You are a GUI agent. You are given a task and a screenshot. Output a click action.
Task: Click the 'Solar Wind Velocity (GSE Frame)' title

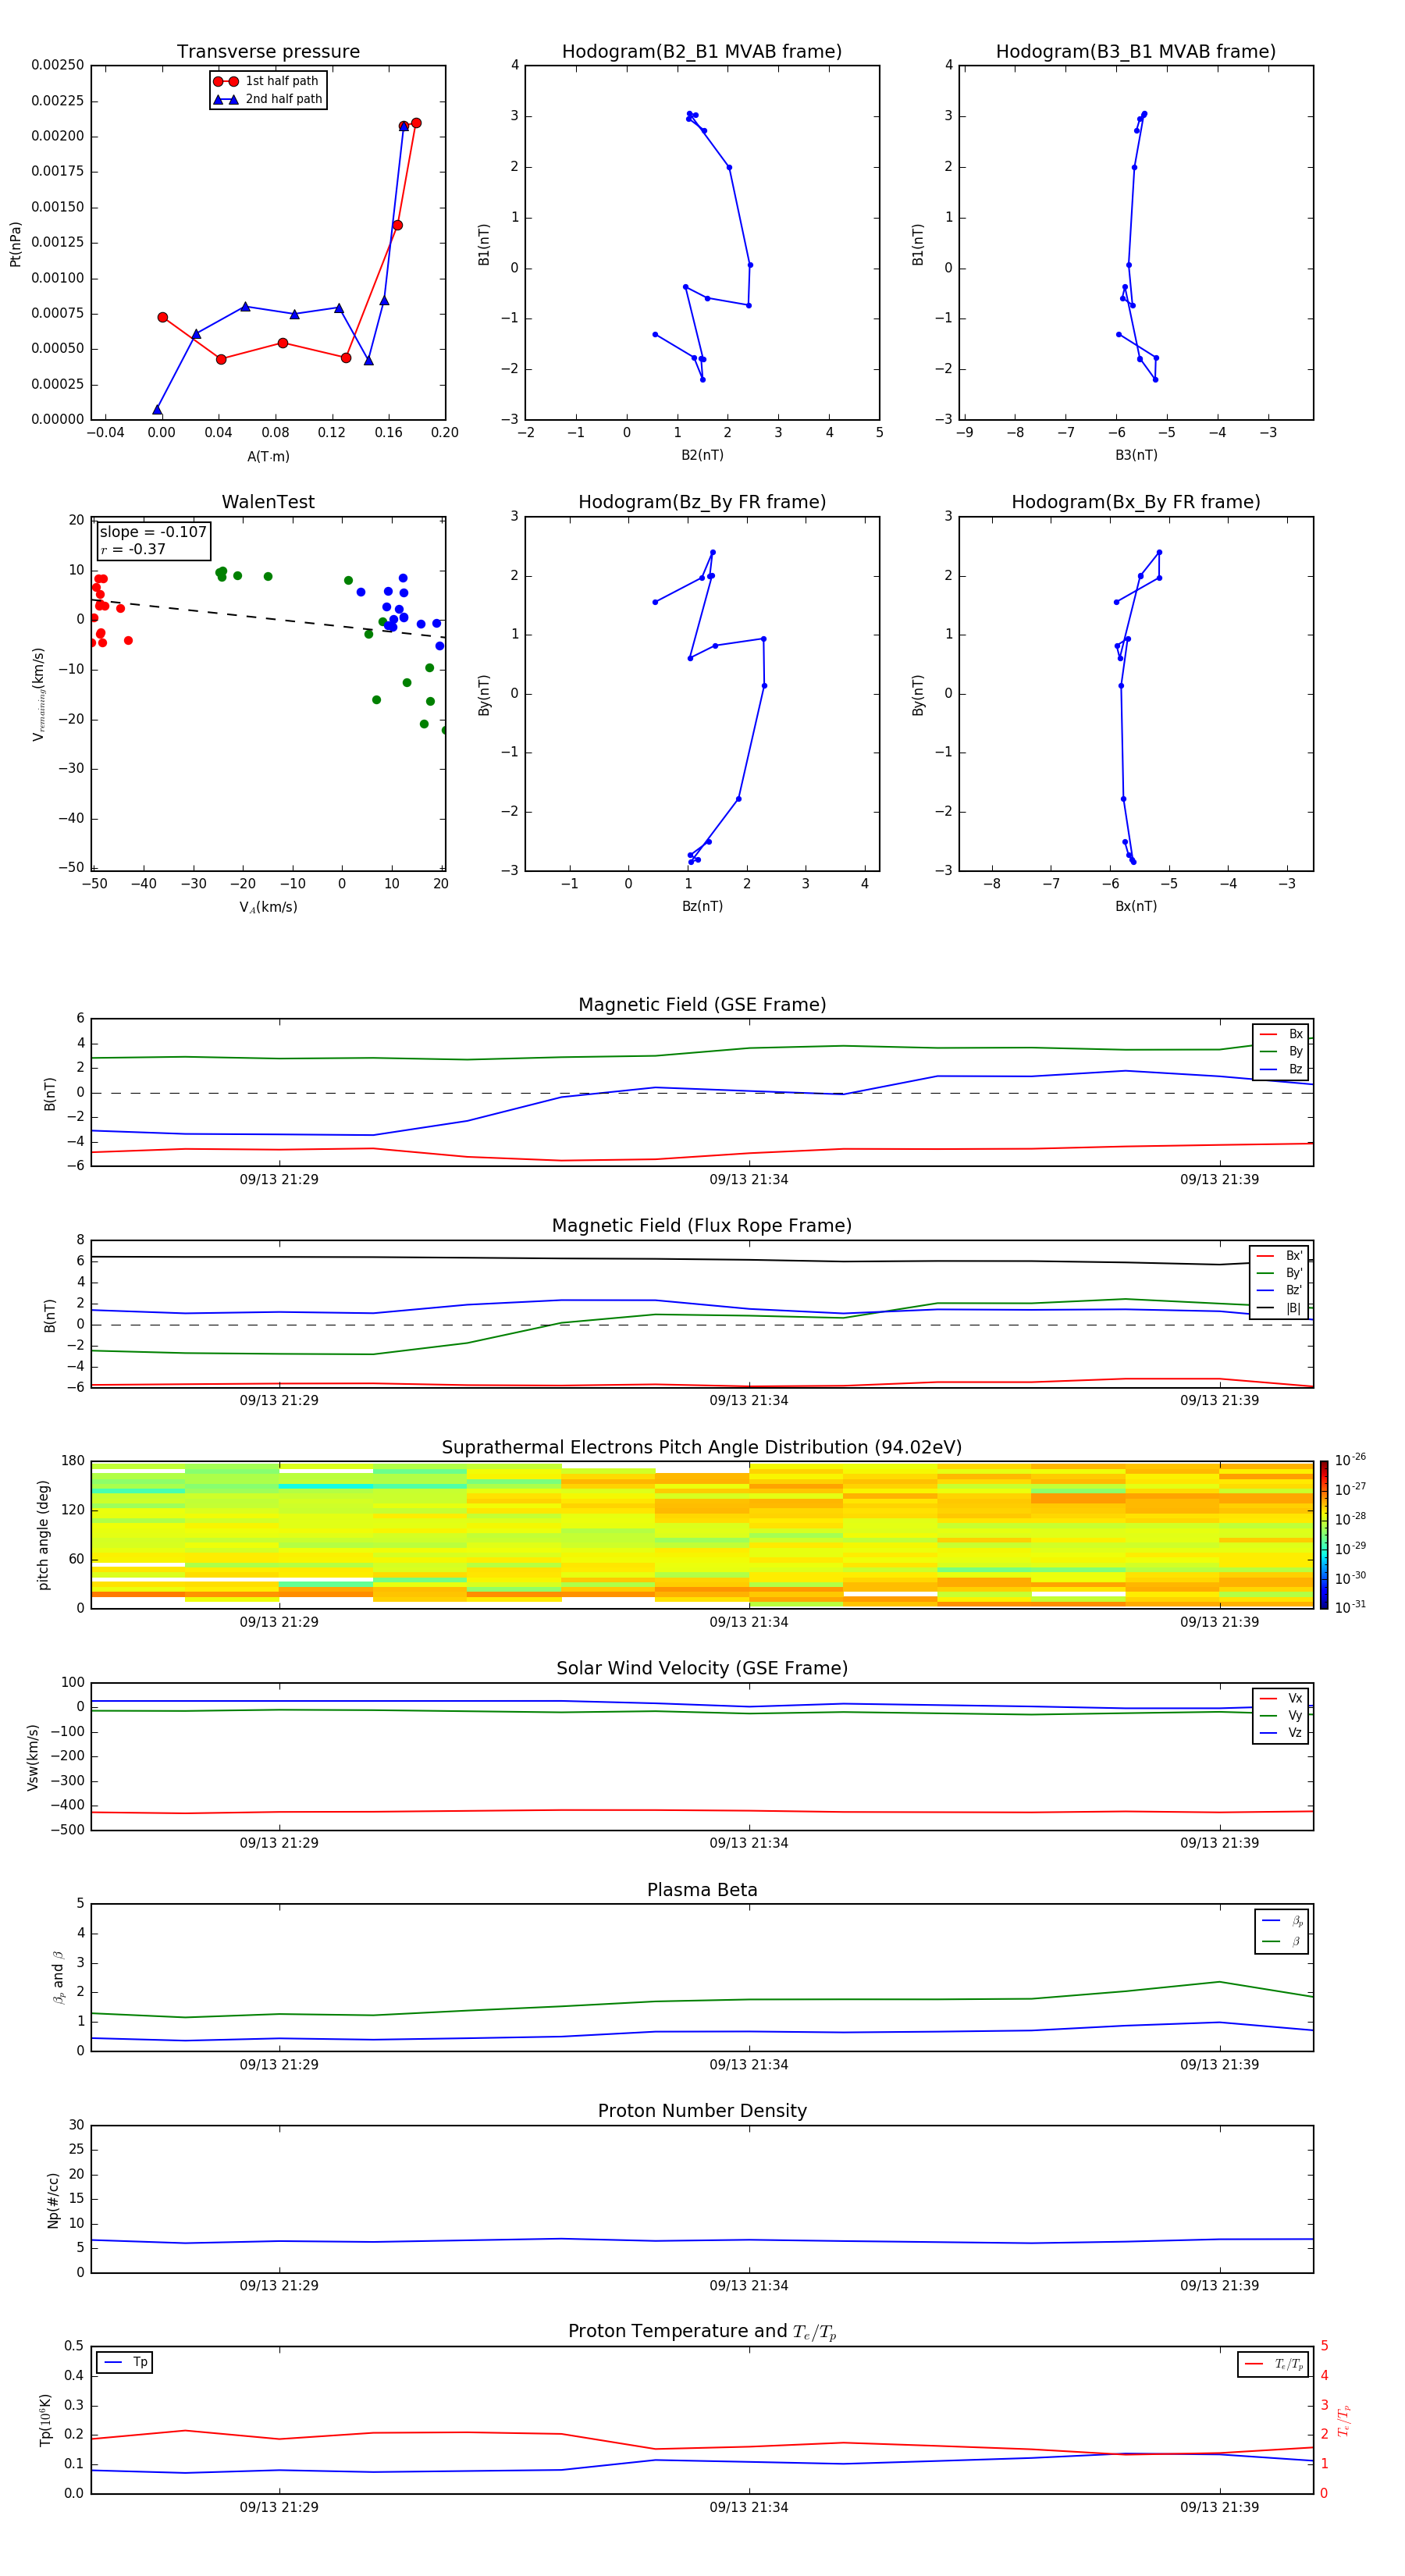pos(702,1668)
